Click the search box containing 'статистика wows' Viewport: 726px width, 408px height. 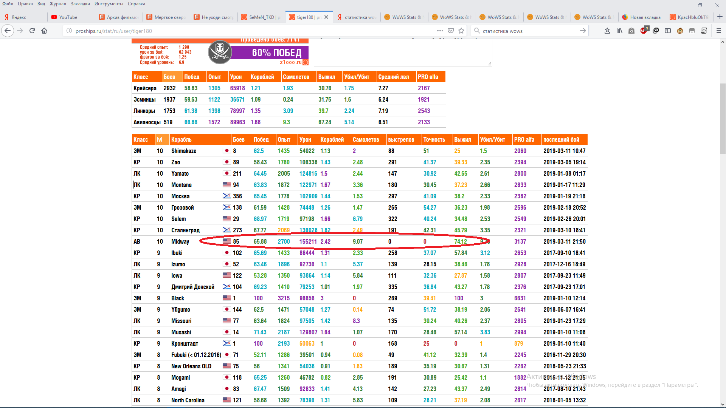point(529,31)
